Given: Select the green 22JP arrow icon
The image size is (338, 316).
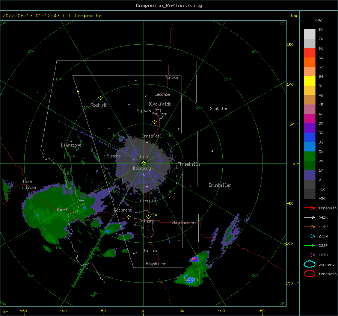Looking at the screenshot, I should (309, 245).
